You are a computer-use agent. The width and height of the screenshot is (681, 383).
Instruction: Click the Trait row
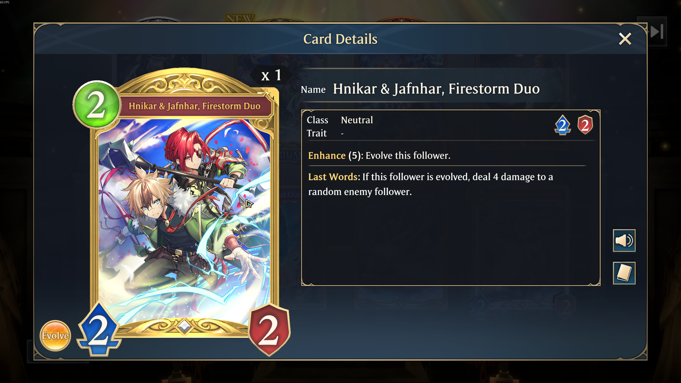(325, 133)
